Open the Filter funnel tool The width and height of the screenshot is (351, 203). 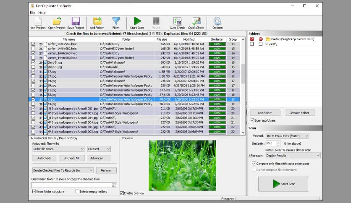click(x=116, y=21)
